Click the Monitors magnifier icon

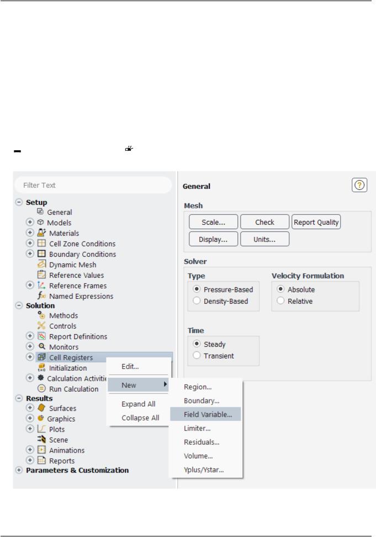(x=41, y=346)
